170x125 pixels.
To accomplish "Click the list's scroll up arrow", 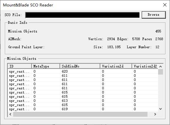I will (161, 67).
